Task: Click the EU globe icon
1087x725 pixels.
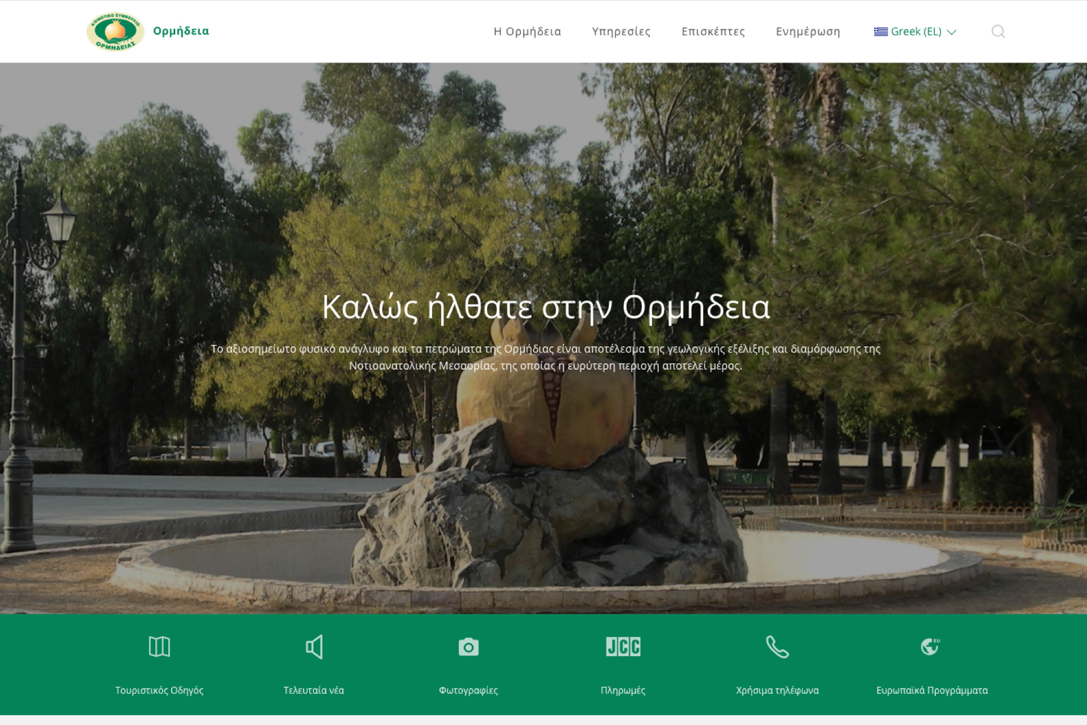Action: tap(930, 646)
